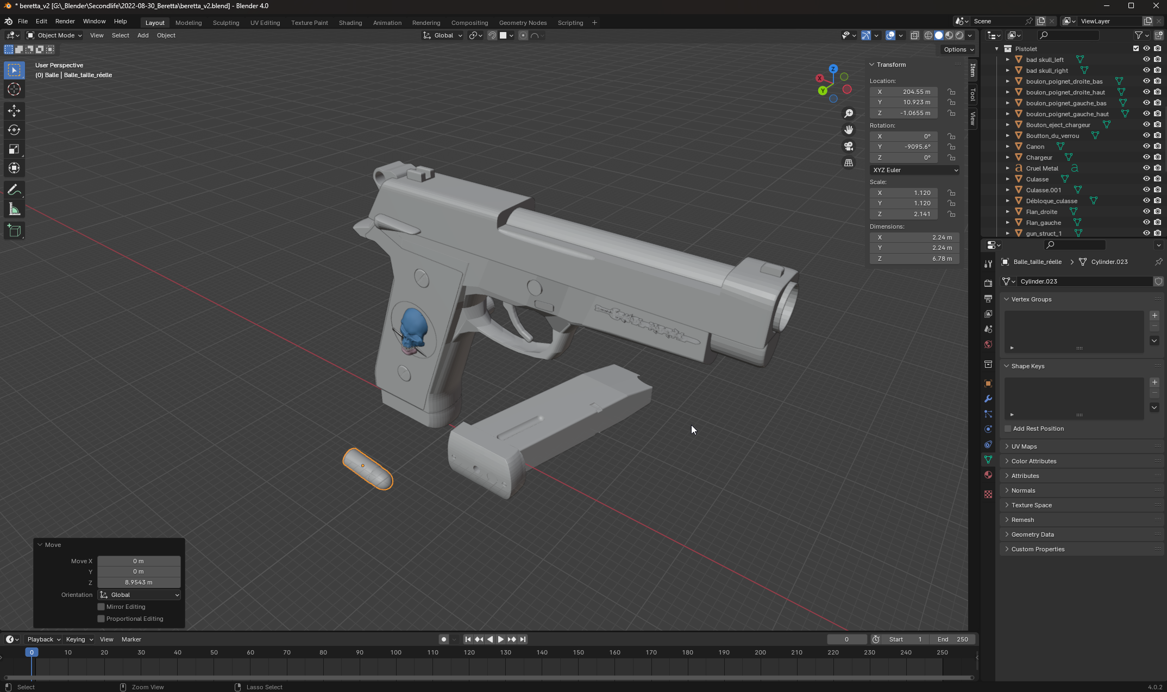Open the Object Mode dropdown
This screenshot has width=1167, height=692.
54,35
